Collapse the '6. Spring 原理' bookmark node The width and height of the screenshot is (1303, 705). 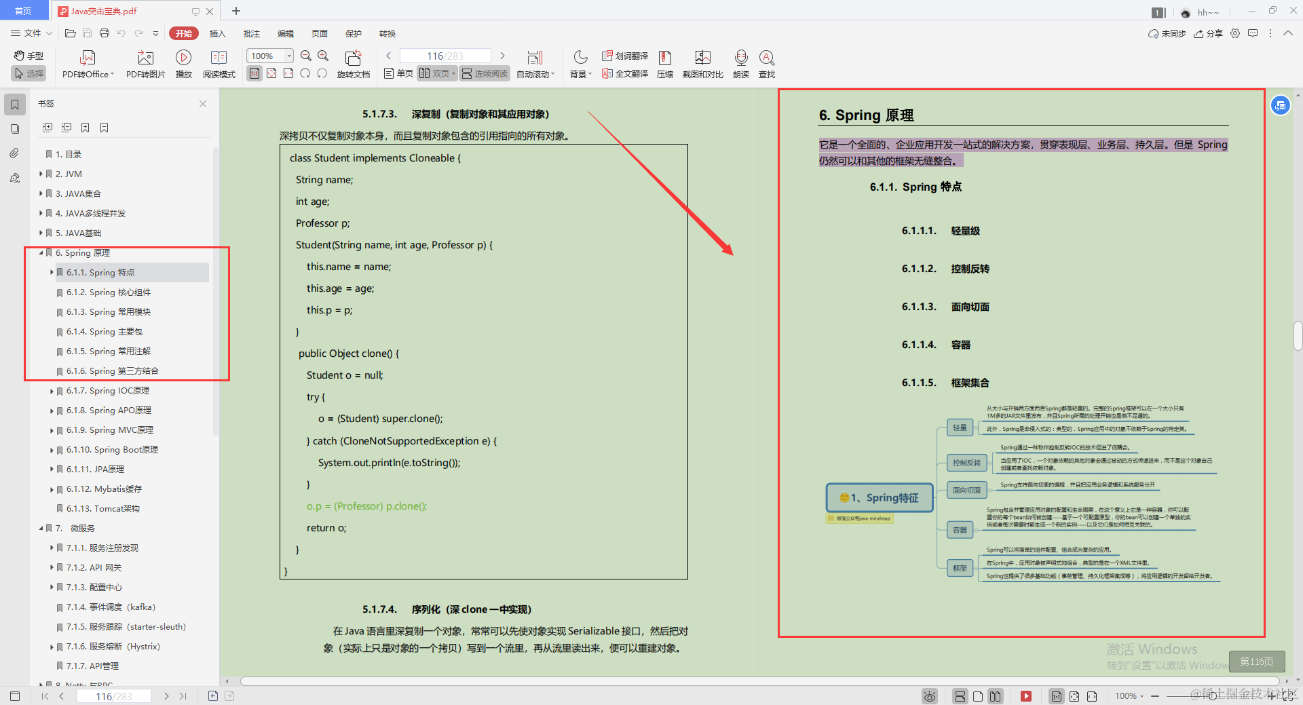pyautogui.click(x=41, y=252)
